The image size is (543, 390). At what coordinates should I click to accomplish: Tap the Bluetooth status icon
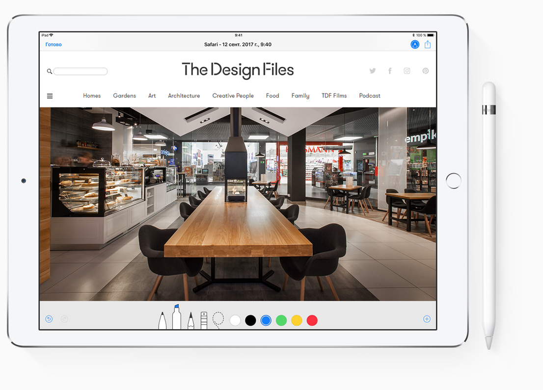click(413, 35)
